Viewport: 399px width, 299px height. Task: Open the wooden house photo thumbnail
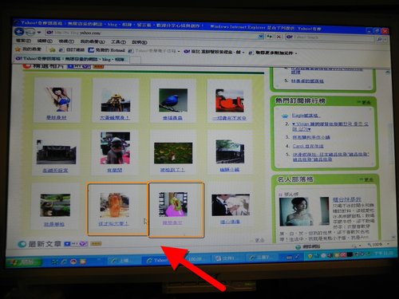pos(230,151)
